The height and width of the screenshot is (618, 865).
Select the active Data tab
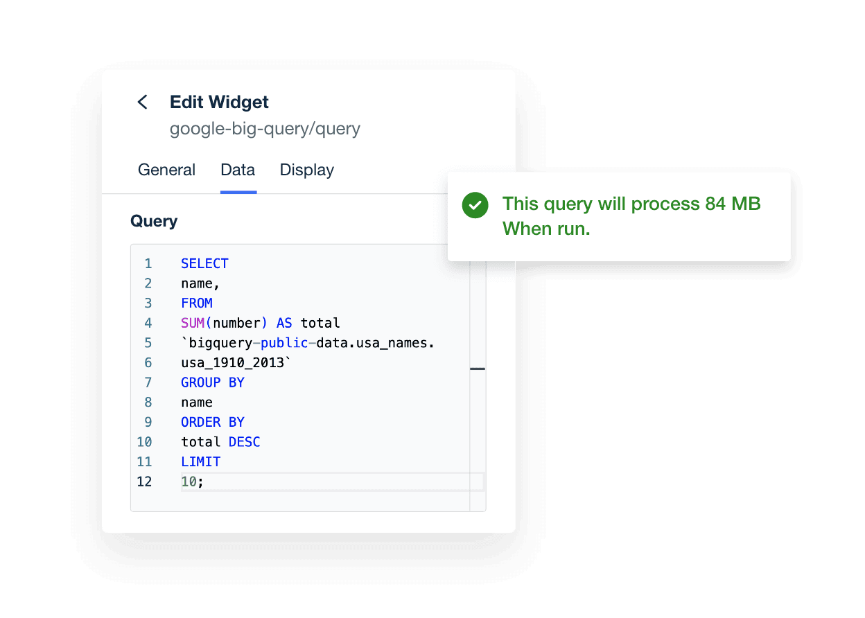point(237,170)
